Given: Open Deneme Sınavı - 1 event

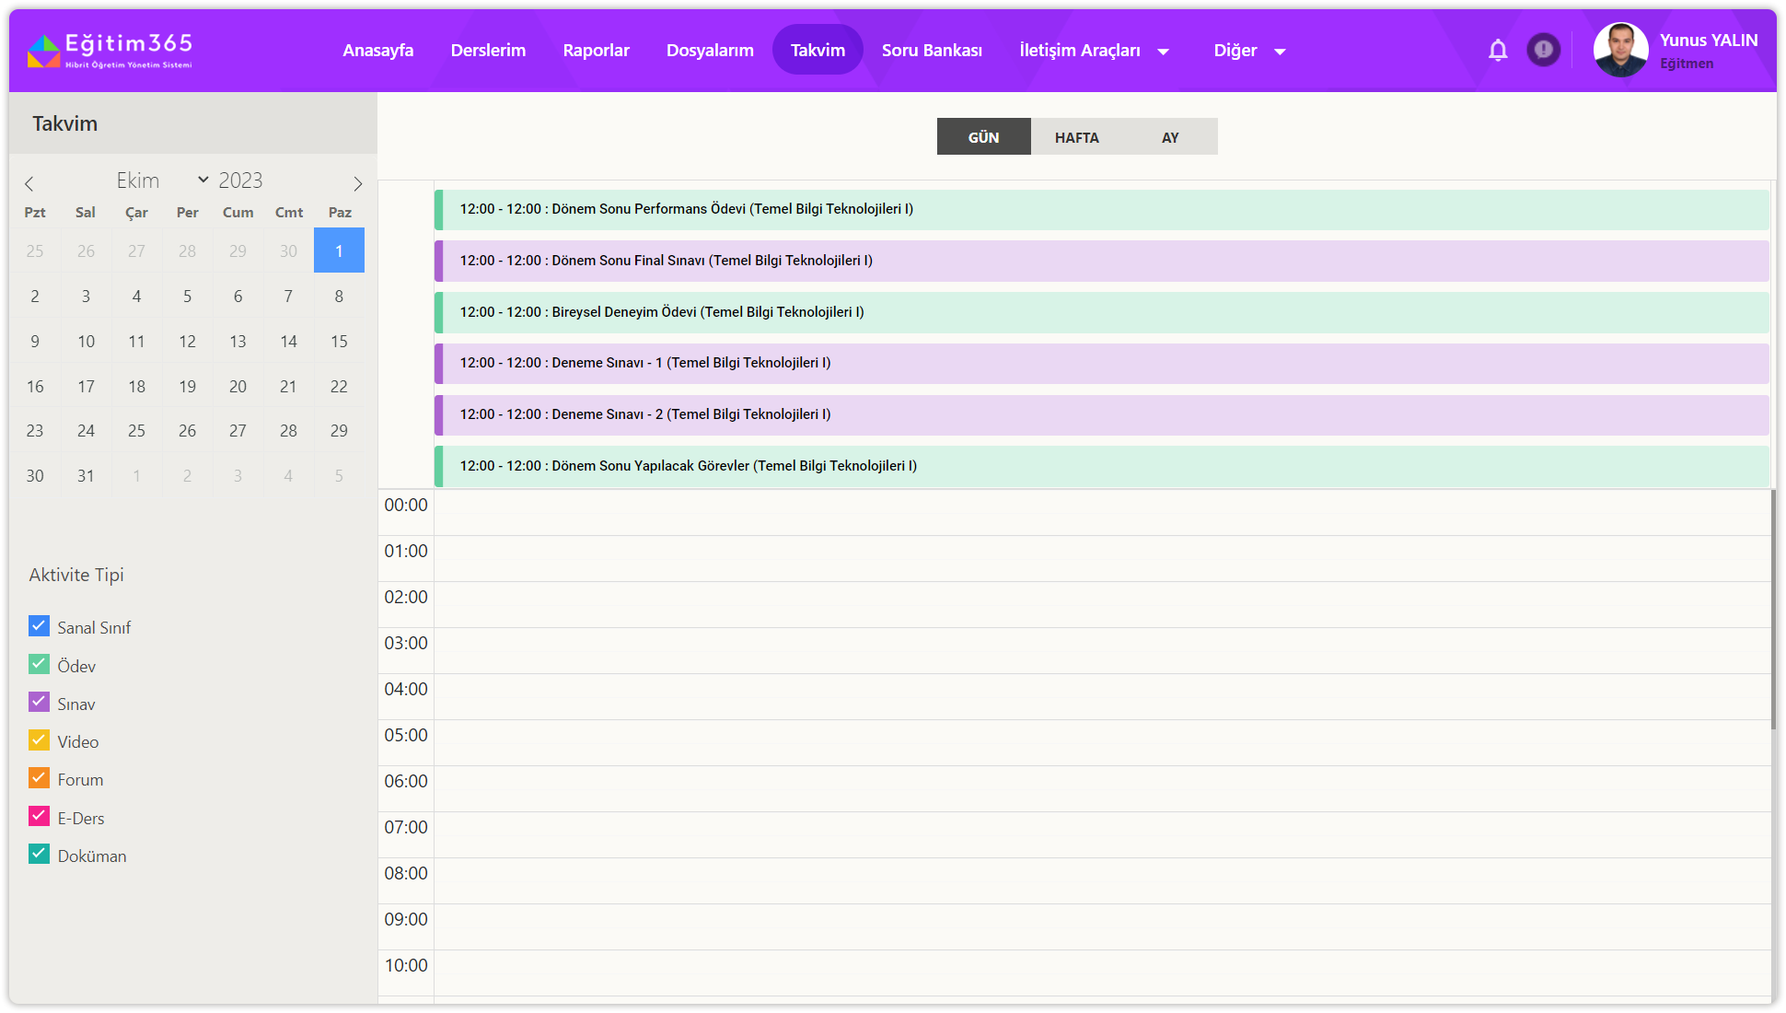Looking at the screenshot, I should pyautogui.click(x=1102, y=363).
